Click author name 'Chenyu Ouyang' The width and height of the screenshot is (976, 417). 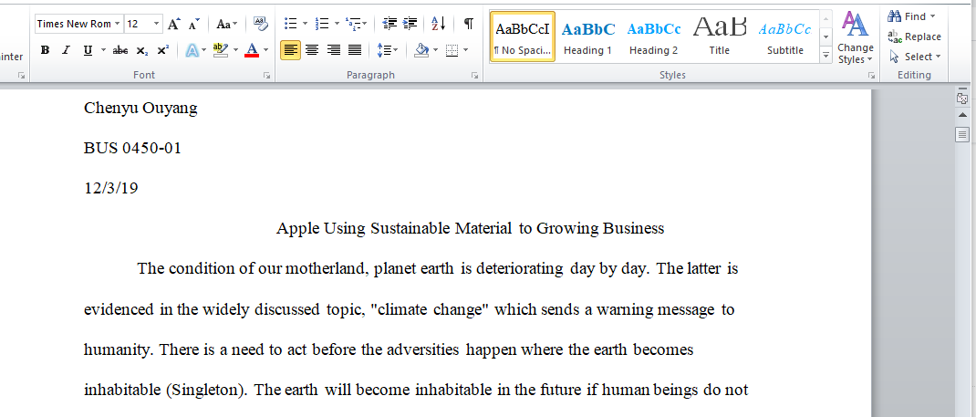pos(140,109)
